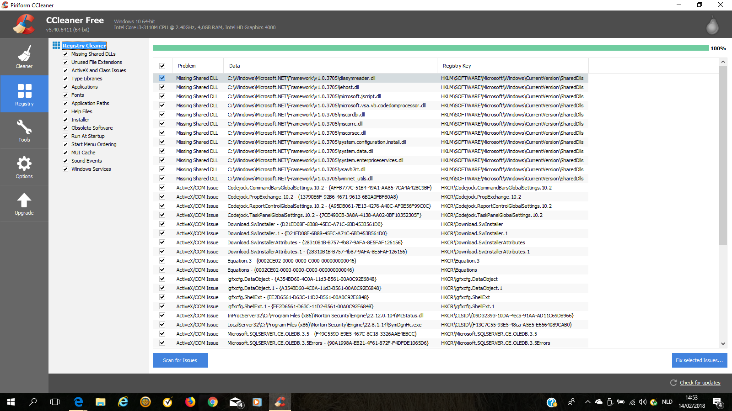Launch Microsoft Edge from the taskbar
Screen dimensions: 732x411
point(78,402)
